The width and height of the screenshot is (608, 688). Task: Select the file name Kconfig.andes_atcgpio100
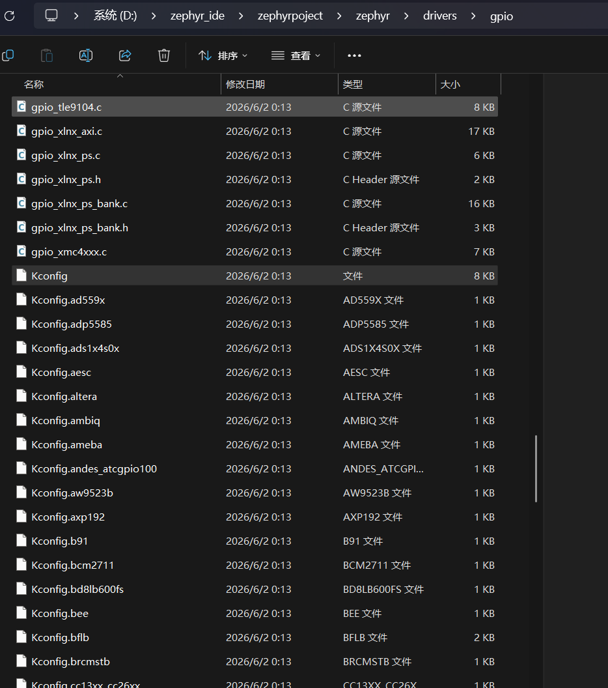click(94, 469)
